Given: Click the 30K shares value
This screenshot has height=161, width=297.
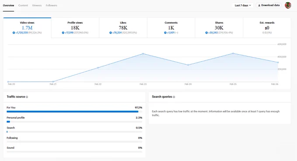Looking at the screenshot, I should 219,28.
